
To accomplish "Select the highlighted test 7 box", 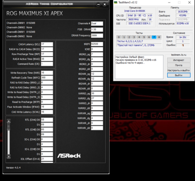I will (154, 37).
